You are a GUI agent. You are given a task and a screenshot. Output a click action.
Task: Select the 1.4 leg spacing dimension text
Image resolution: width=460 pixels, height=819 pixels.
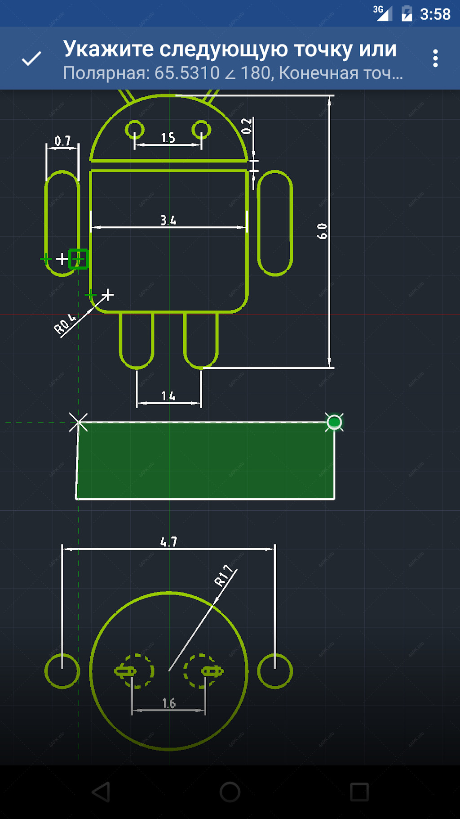click(x=168, y=396)
